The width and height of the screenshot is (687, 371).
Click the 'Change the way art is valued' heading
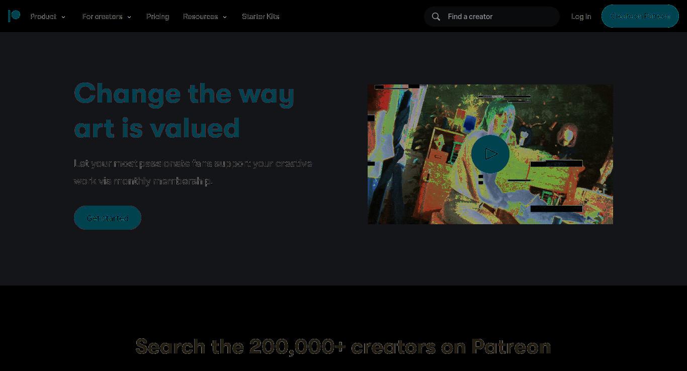pos(184,111)
